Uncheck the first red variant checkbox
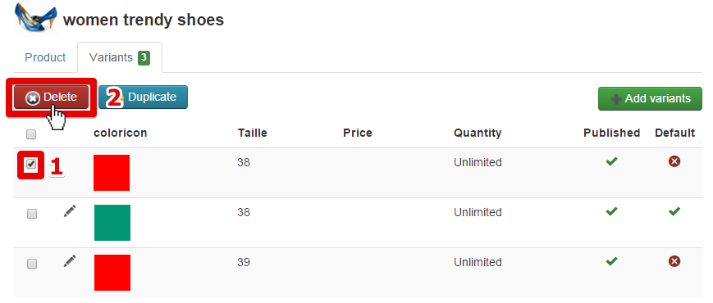The image size is (713, 303). click(31, 165)
